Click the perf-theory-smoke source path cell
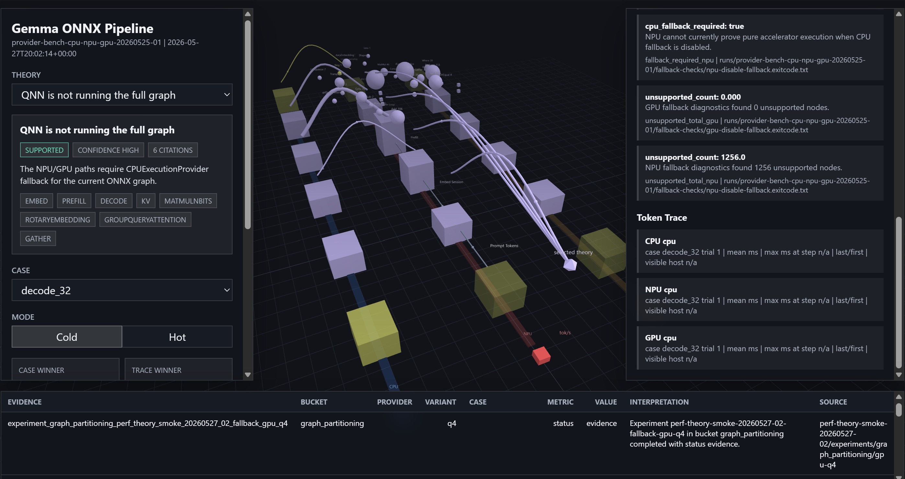905x479 pixels. tap(853, 444)
